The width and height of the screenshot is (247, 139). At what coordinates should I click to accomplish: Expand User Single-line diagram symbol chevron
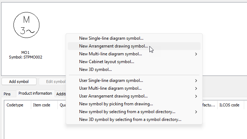point(196,80)
